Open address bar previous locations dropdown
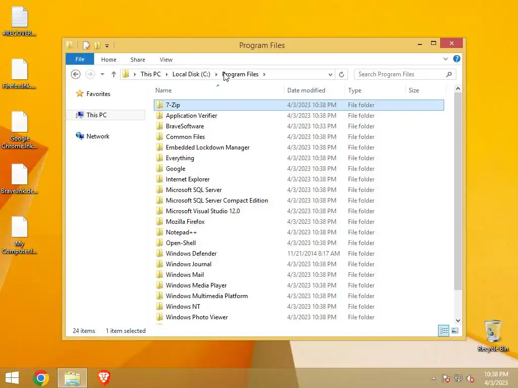 (330, 74)
